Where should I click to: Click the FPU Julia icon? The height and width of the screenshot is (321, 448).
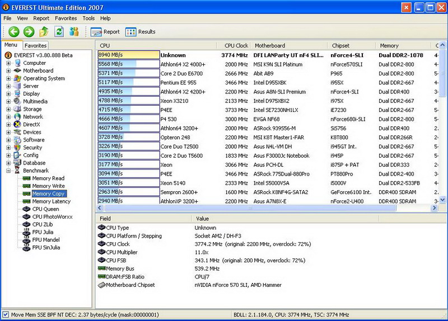pos(26,232)
